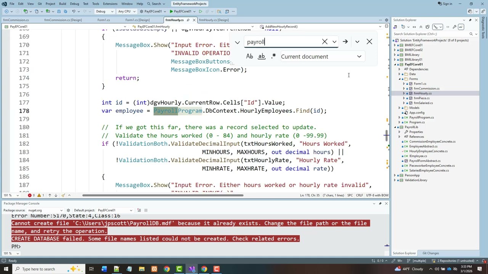
Task: Open Properties wrench in Solution Explorer toolbar
Action: coord(454,27)
